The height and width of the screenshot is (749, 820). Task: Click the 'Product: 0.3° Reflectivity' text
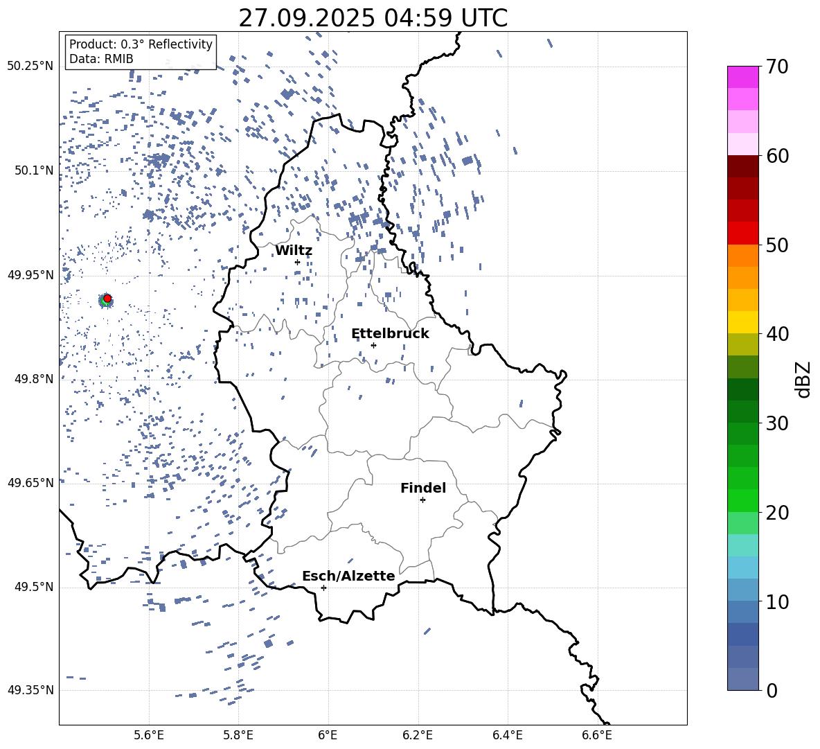click(x=141, y=44)
